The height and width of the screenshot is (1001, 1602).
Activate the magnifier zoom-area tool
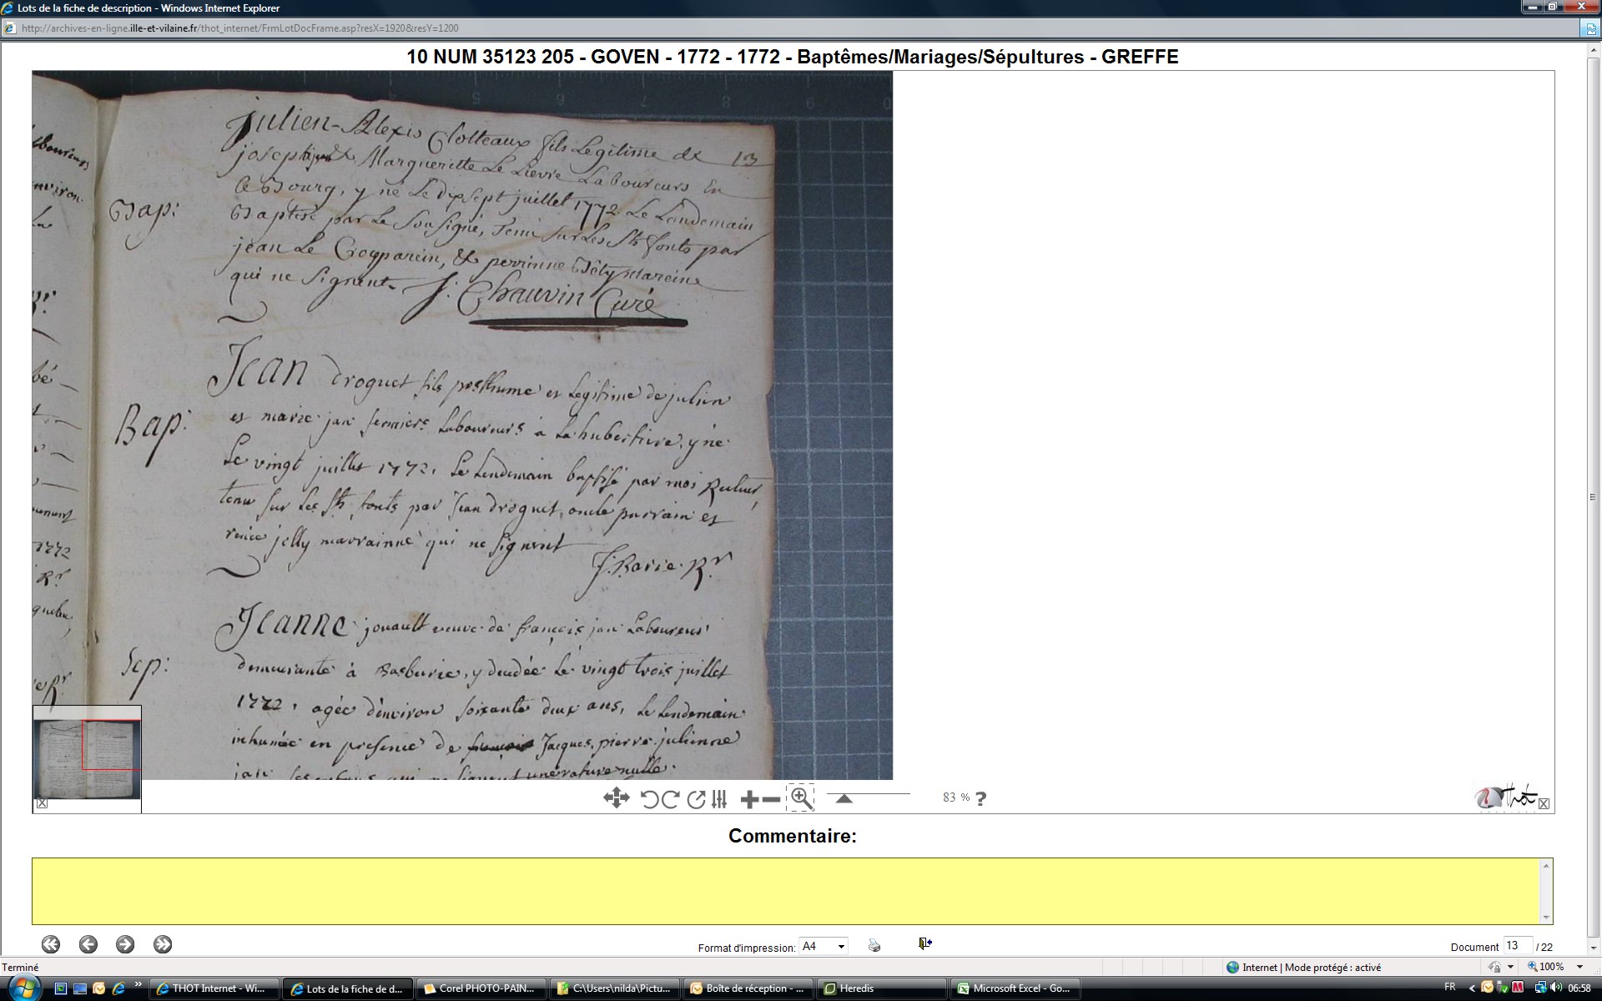coord(801,798)
